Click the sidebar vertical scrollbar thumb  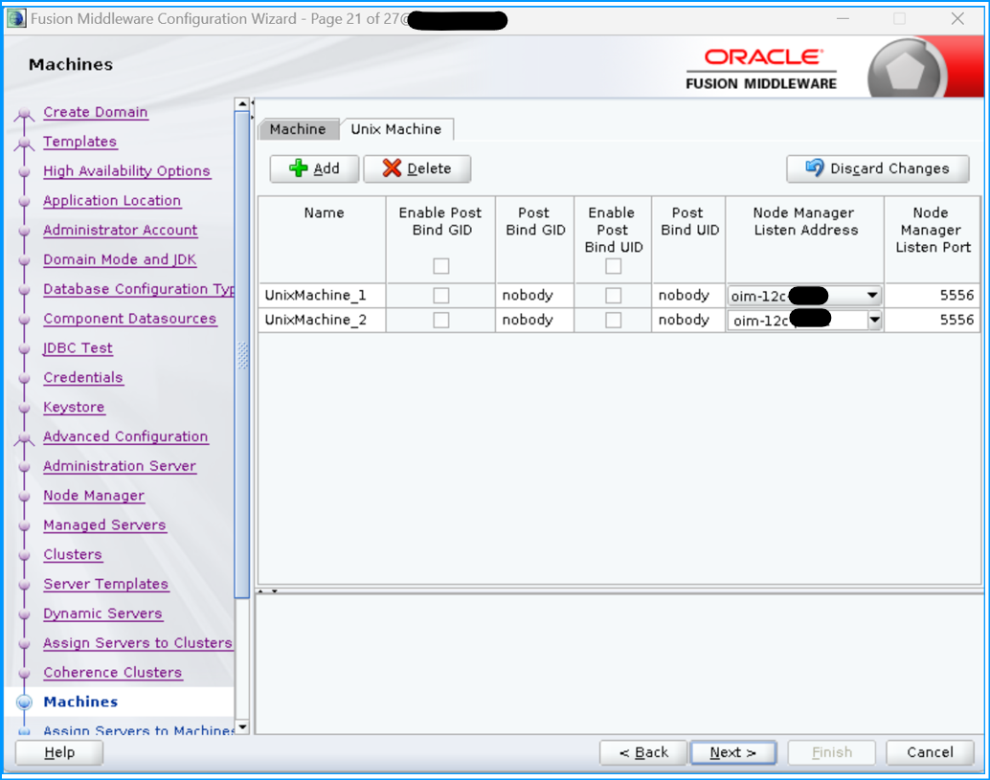click(242, 354)
